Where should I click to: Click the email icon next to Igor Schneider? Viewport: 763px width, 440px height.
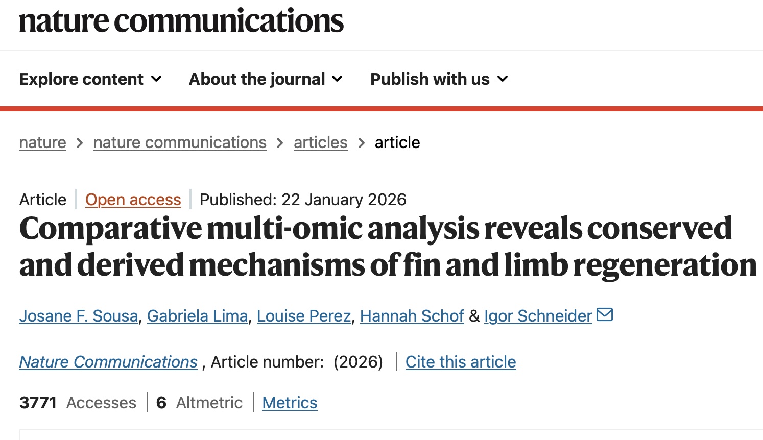point(605,315)
